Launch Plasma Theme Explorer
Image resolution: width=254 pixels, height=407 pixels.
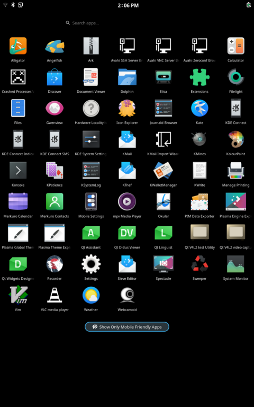pos(55,233)
